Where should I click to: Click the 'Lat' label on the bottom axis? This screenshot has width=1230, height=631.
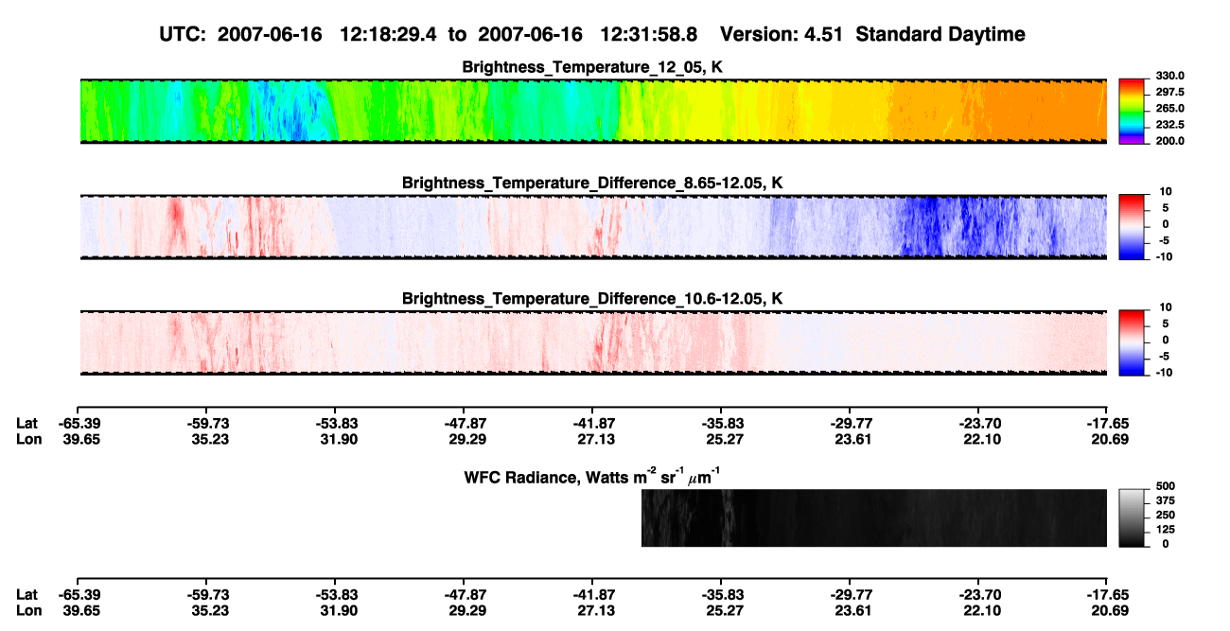tap(27, 594)
